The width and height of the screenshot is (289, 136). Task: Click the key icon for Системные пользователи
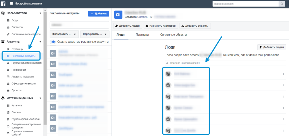pyautogui.click(x=8, y=34)
